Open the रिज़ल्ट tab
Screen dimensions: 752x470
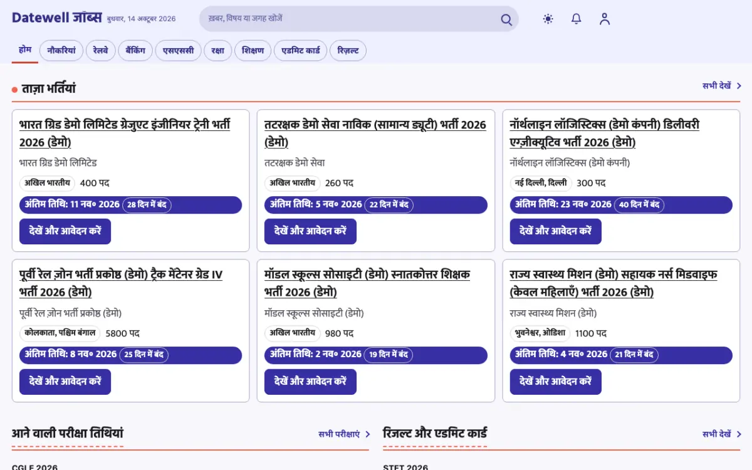pyautogui.click(x=348, y=51)
